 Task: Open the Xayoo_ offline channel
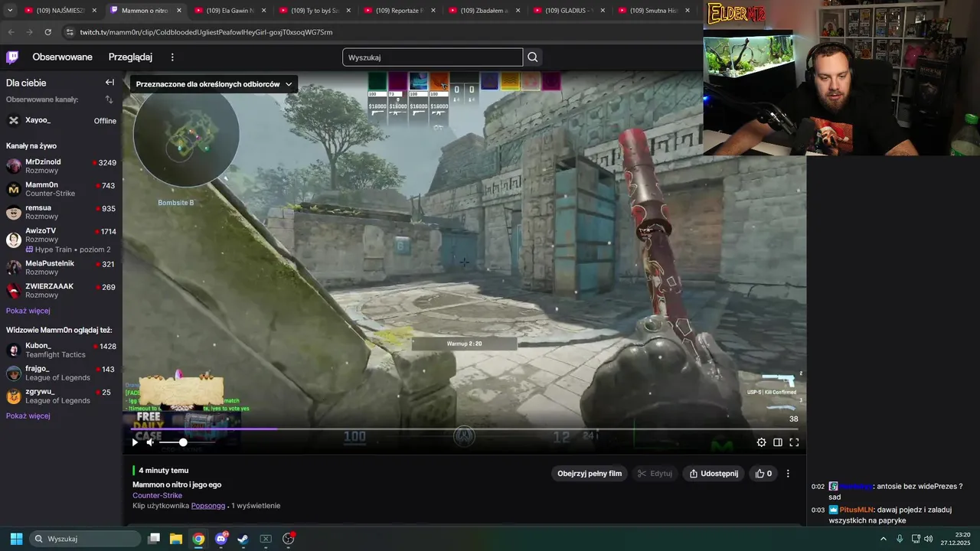tap(61, 120)
